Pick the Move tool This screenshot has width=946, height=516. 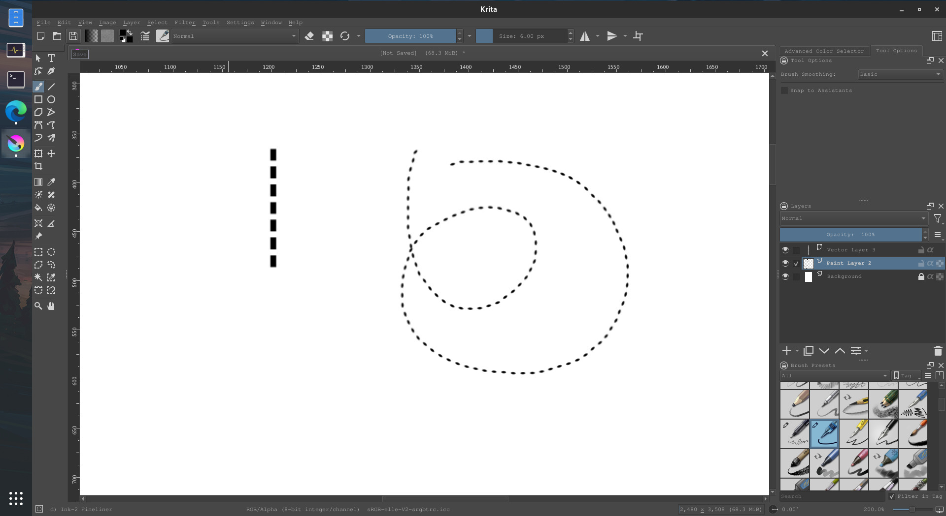[x=51, y=154]
